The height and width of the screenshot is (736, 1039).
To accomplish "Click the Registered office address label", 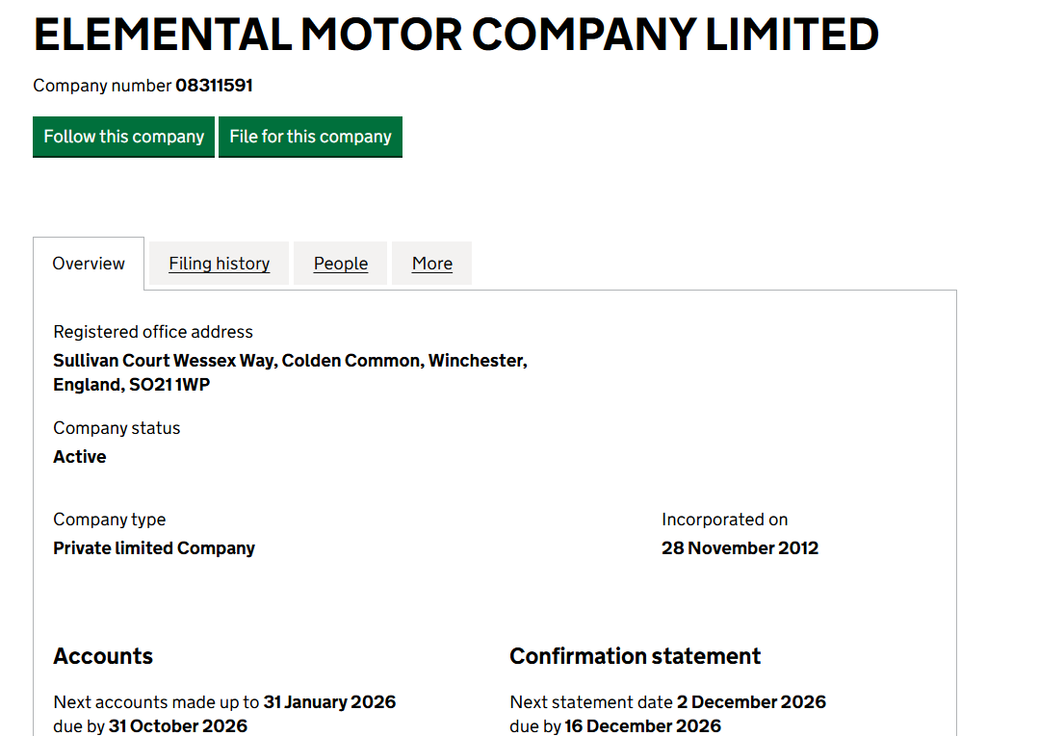I will tap(153, 332).
